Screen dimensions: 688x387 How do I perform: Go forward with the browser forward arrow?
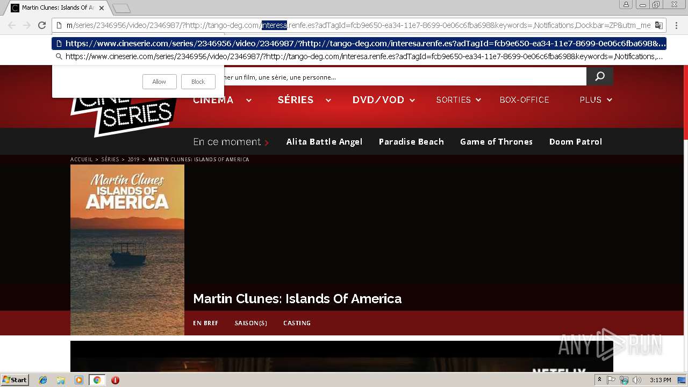click(x=27, y=25)
